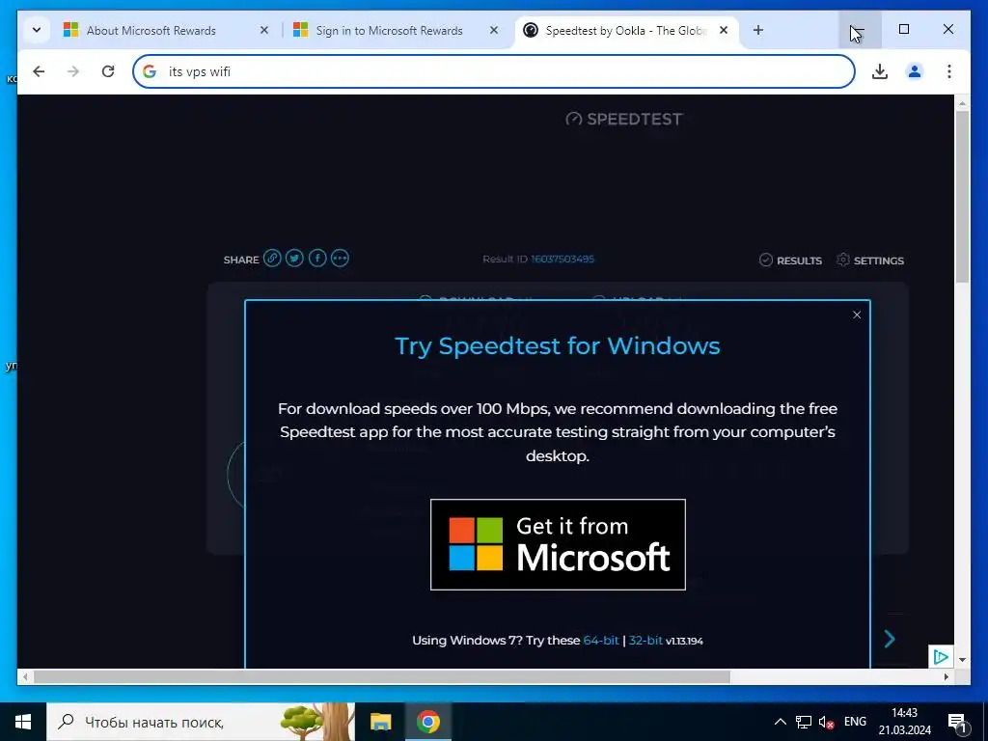The image size is (988, 741).
Task: Share result on Twitter
Action: pos(294,259)
